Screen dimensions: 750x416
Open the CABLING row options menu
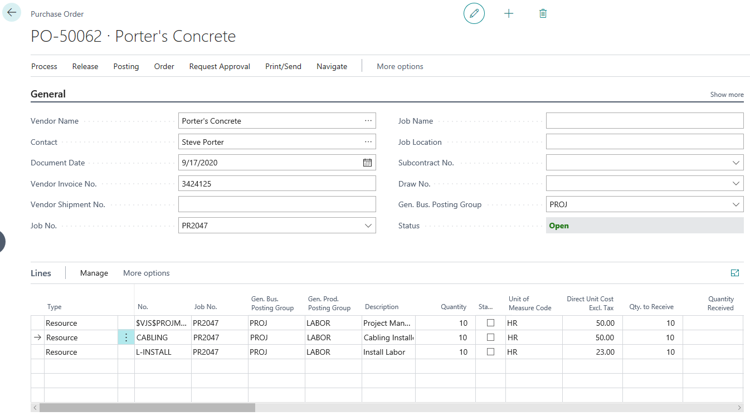pos(126,337)
